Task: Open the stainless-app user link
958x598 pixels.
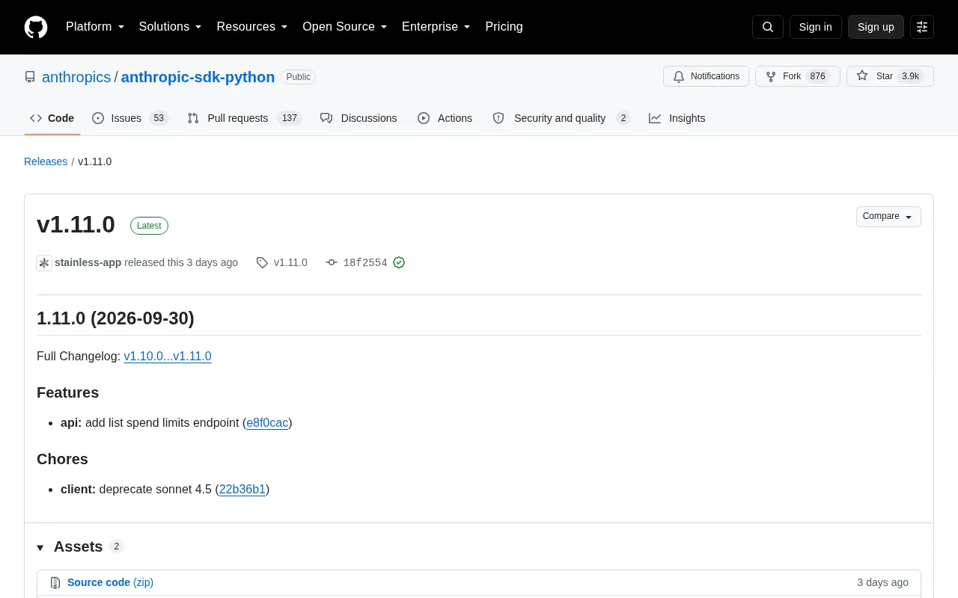Action: click(88, 262)
